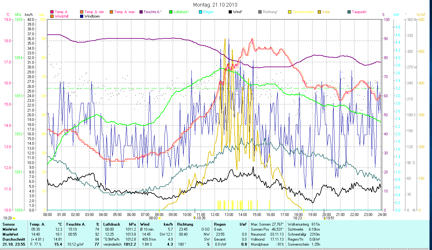Image resolution: width=432 pixels, height=250 pixels.
Task: Click the '1 Bft S' wind strength text
Action: coord(147,244)
